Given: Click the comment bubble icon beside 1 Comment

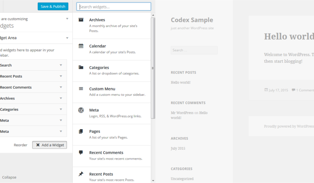Looking at the screenshot, I should (x=294, y=90).
